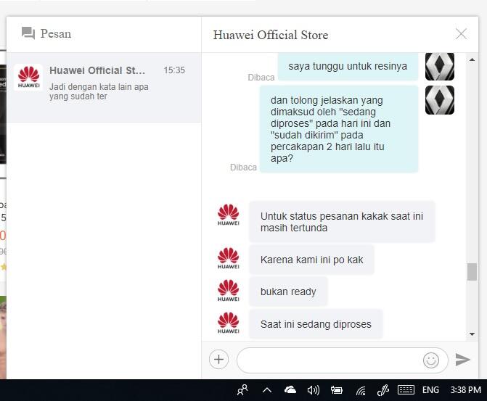Select the 'dan tolong jelaskan yang dimaksud' message bubble
Screen dimensions: 487x401
[339, 129]
